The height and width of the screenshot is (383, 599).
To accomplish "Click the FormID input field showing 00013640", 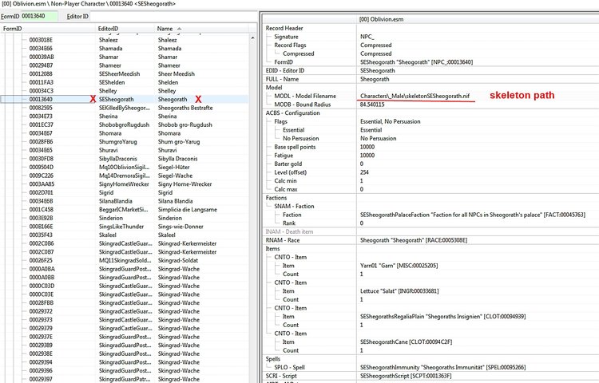I will 39,16.
